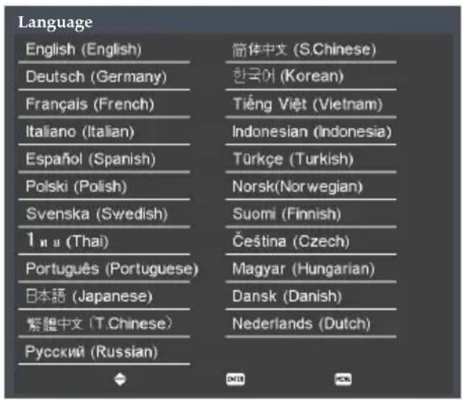Click the up/down navigation arrows icon
Screen dimensions: 463x400
coord(120,379)
